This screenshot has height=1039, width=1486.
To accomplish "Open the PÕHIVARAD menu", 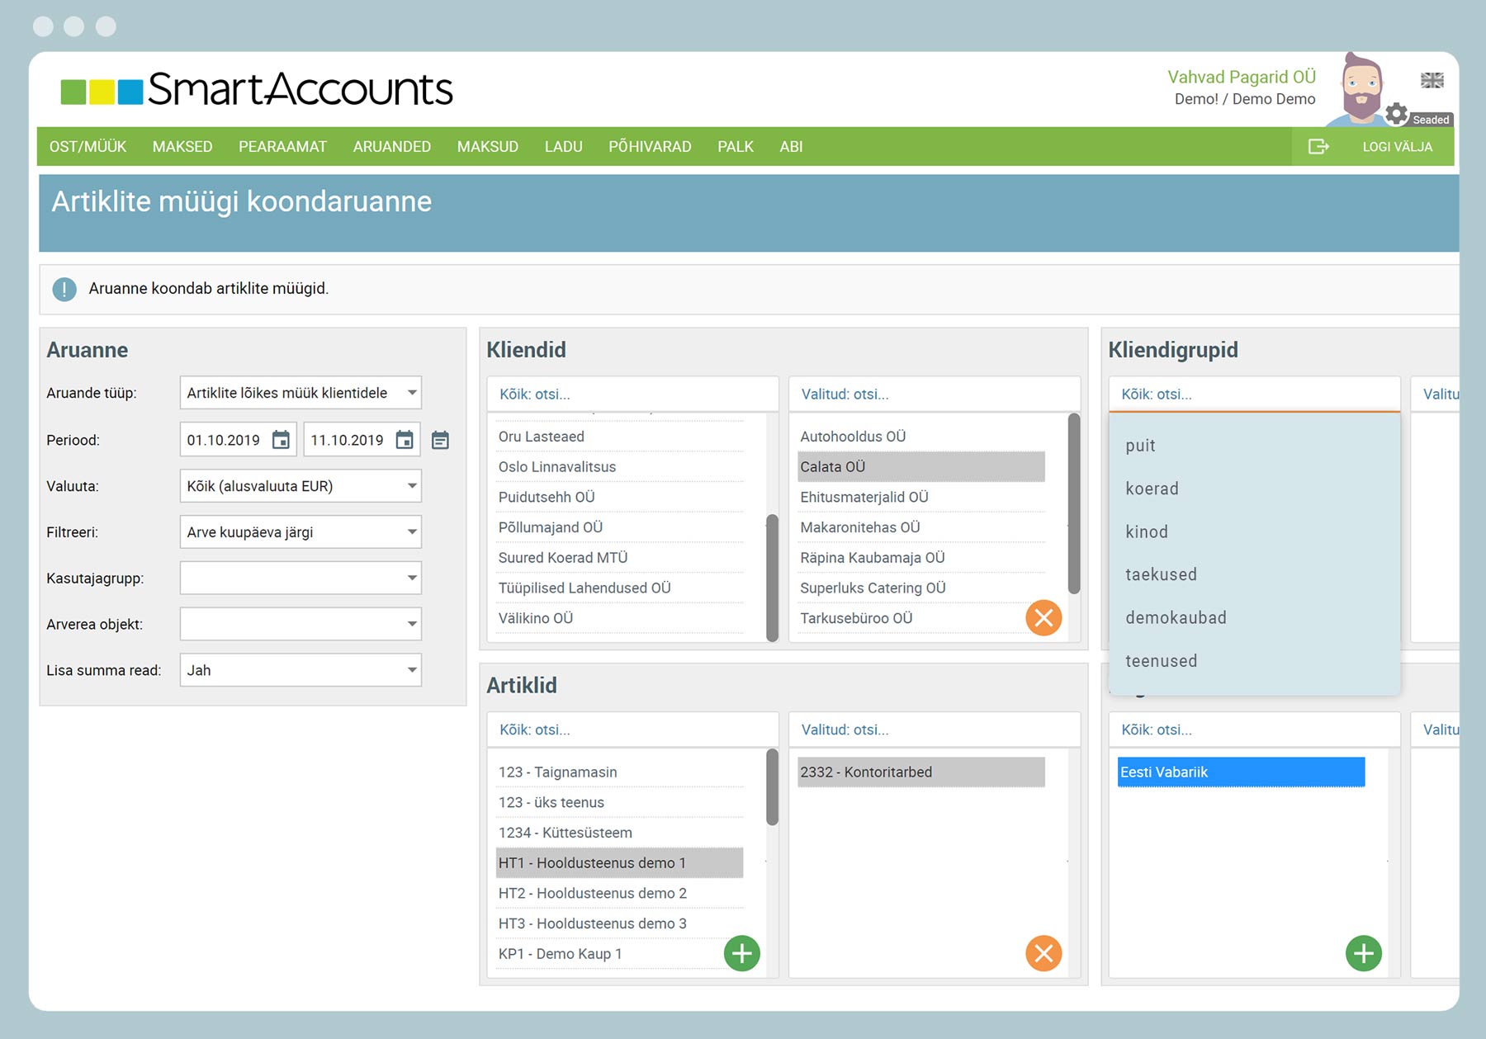I will point(650,146).
